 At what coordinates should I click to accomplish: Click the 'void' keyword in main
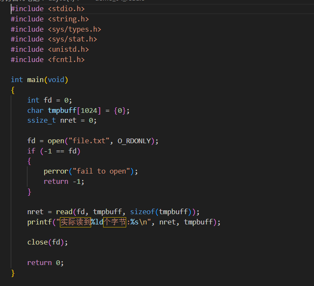56,80
